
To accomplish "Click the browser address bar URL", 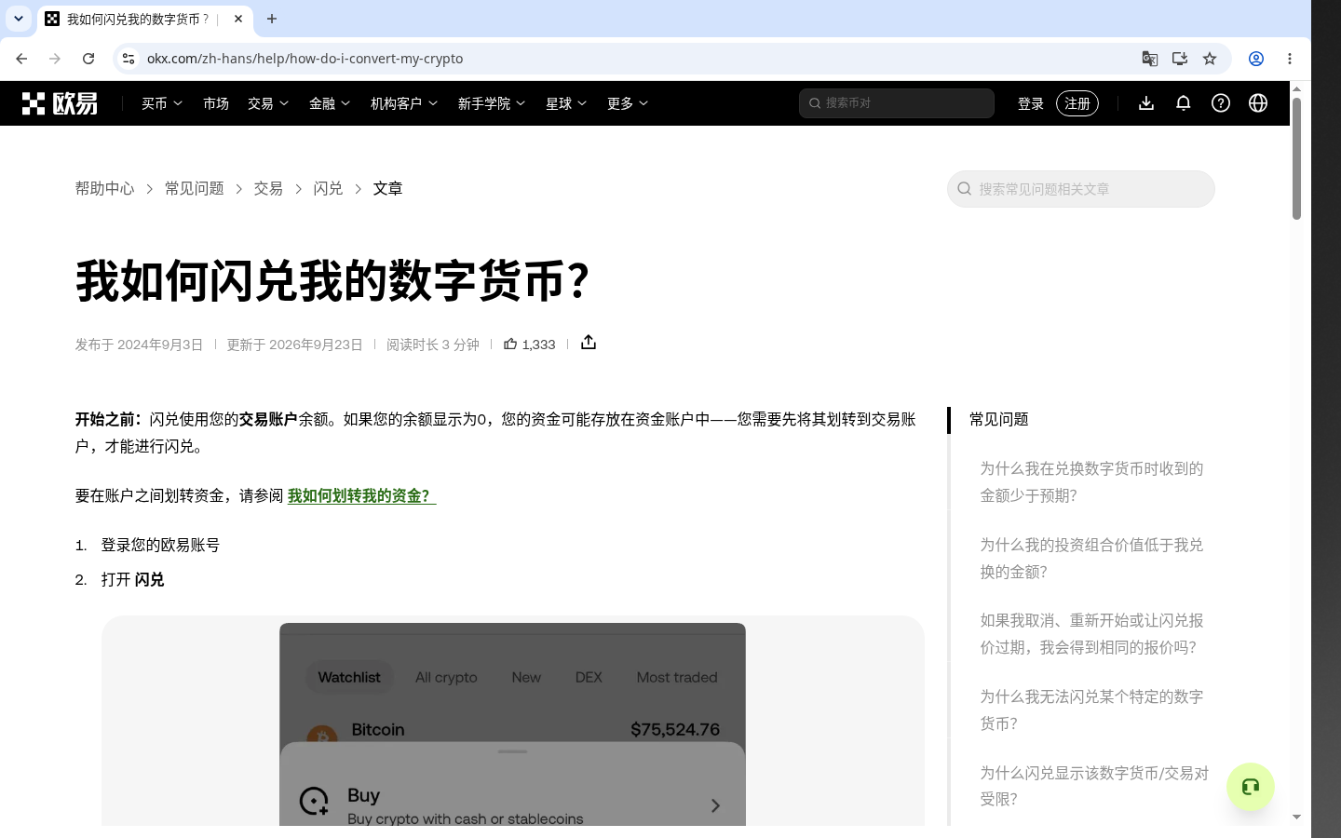I will point(305,59).
